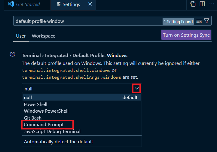Switch to Workspace settings tab

tap(44, 36)
